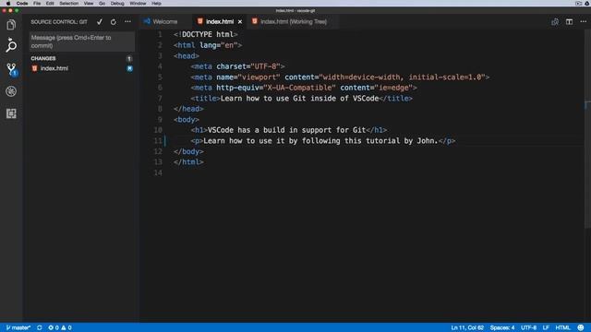This screenshot has height=332, width=591.
Task: Open the editor more actions ellipsis at top right
Action: pos(583,22)
